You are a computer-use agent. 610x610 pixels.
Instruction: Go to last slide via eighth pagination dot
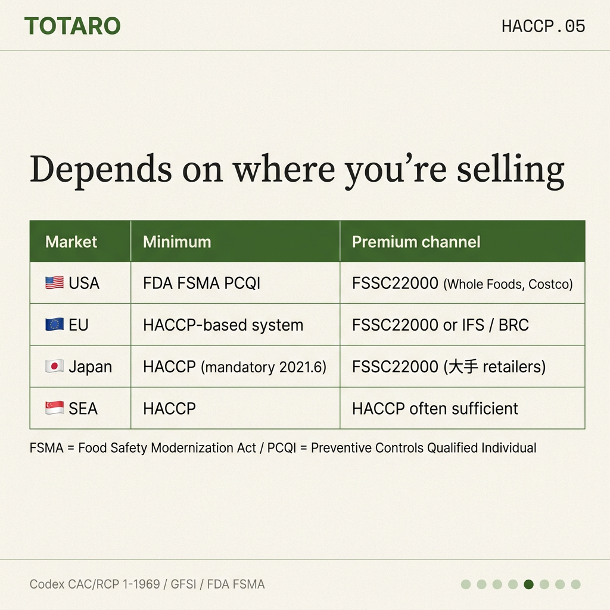(576, 584)
